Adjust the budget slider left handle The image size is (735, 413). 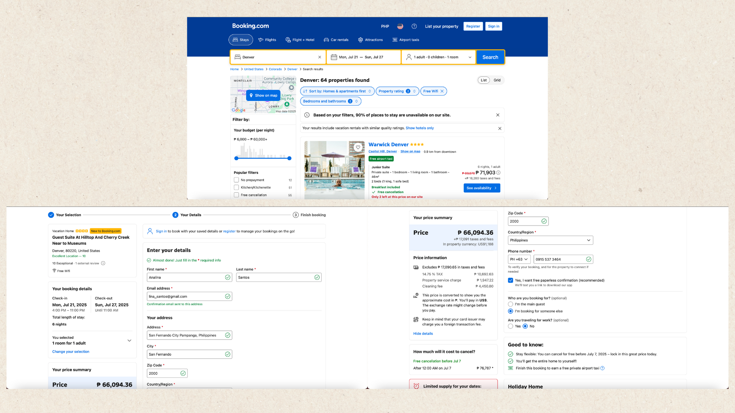click(x=236, y=158)
